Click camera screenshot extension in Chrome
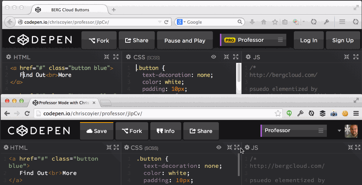 pos(334,114)
